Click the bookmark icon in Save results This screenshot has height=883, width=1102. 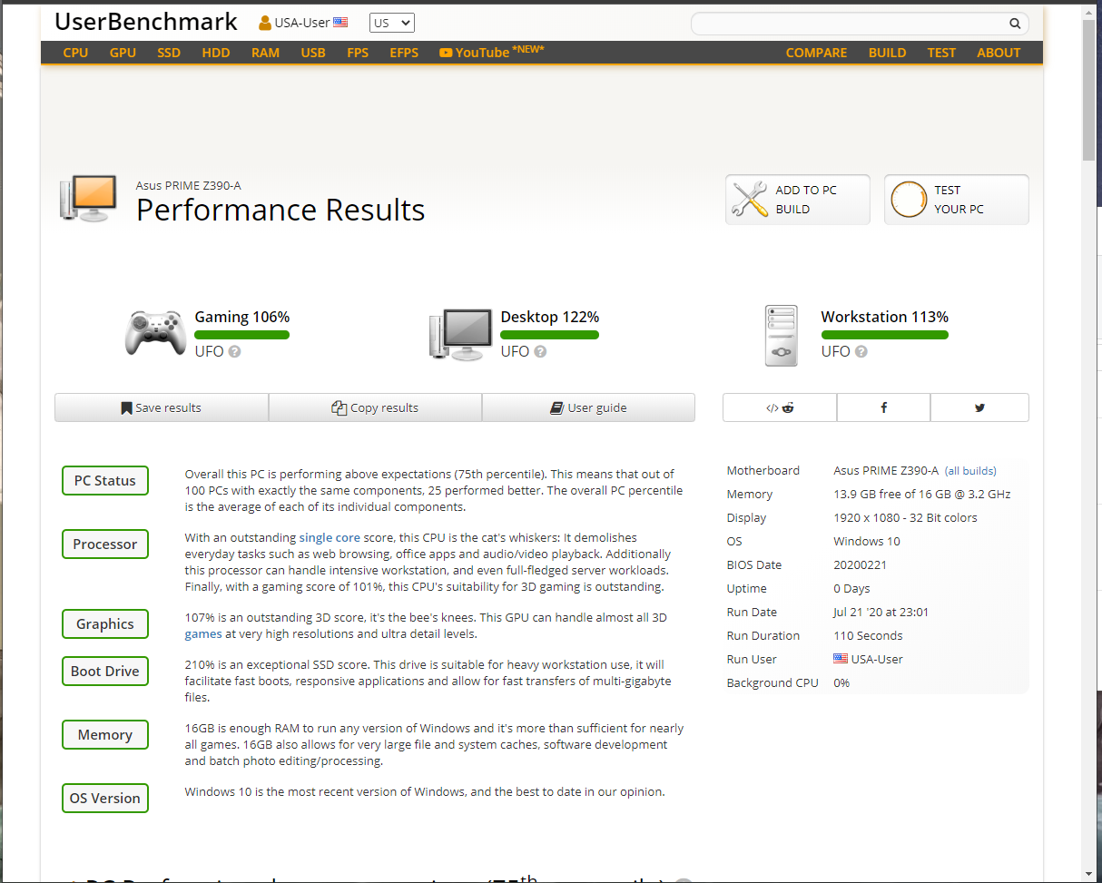[x=126, y=408]
